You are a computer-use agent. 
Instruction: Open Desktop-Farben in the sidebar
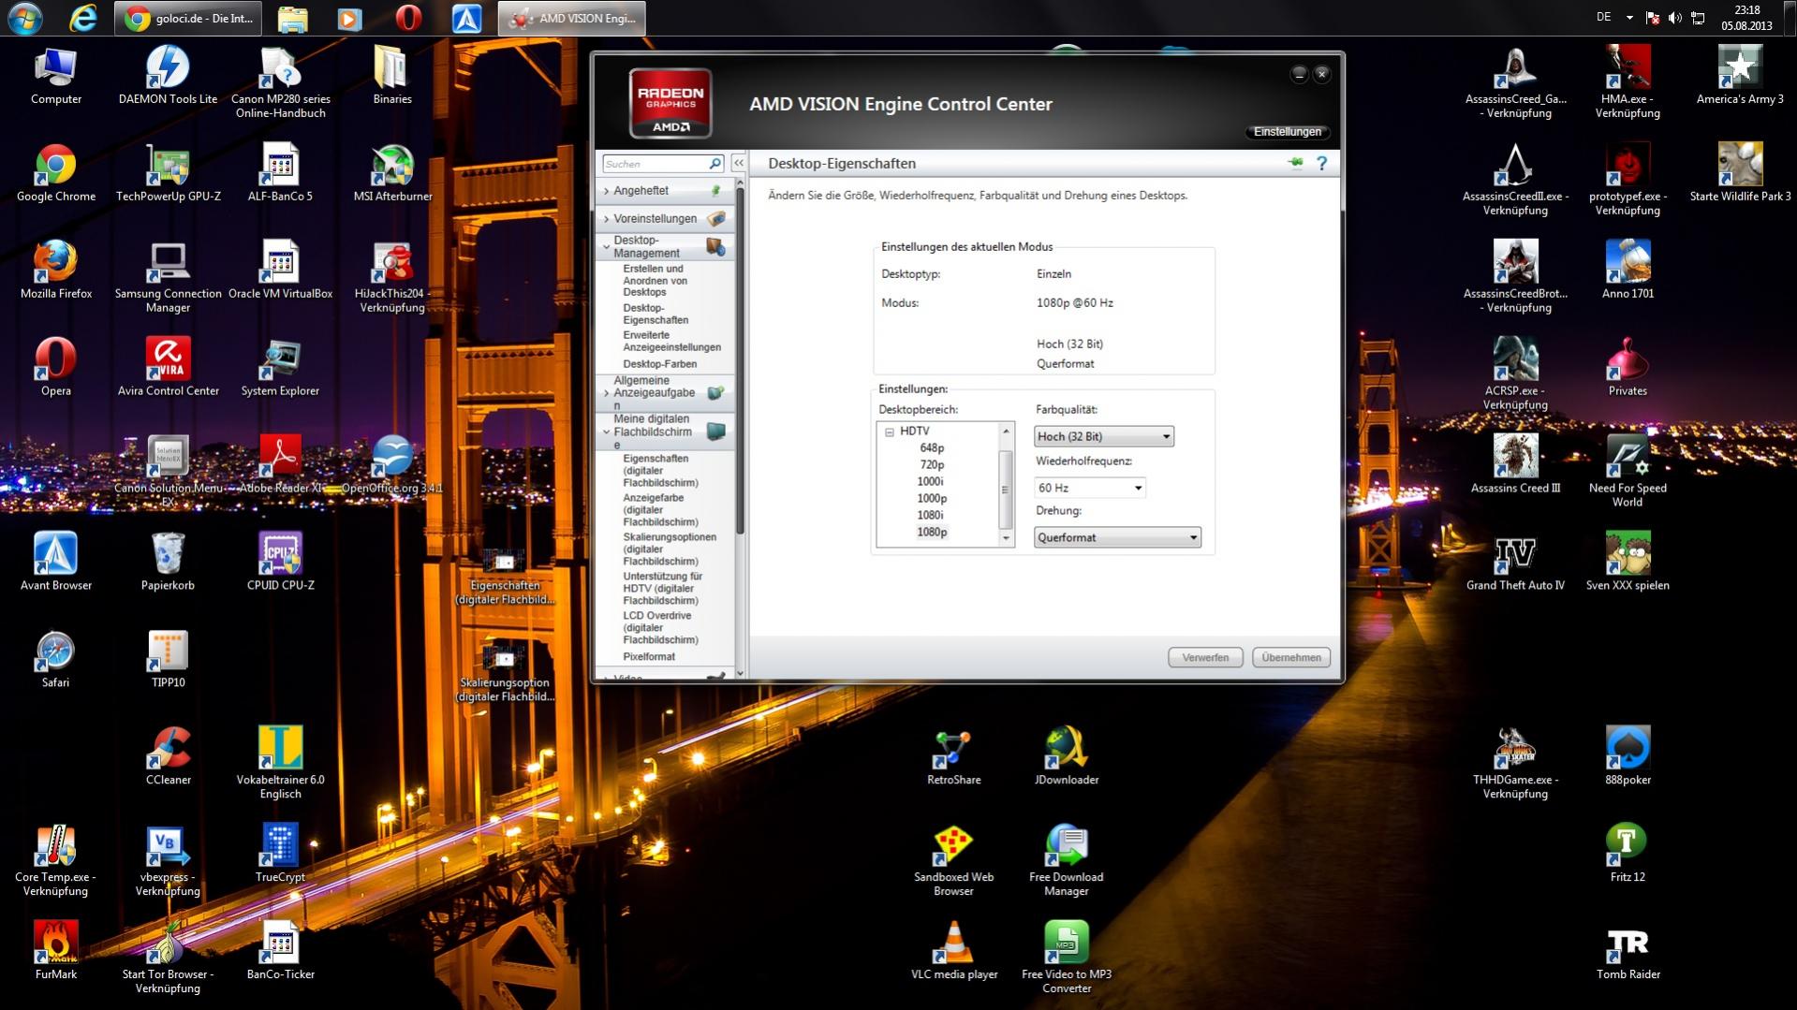click(659, 364)
